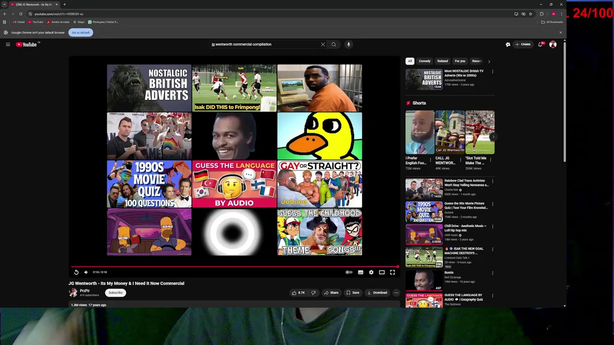Viewport: 614px width, 345px height.
Task: Like the video (8.7K)
Action: tap(298, 293)
